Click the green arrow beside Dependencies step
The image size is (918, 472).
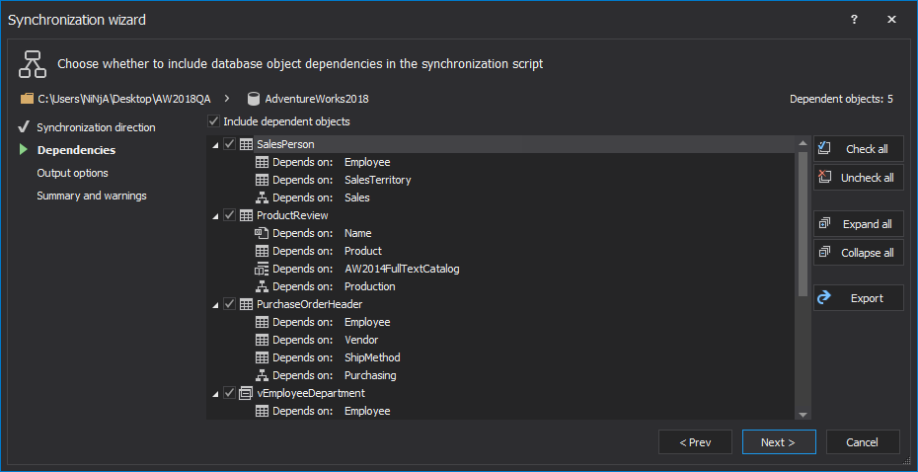[24, 150]
